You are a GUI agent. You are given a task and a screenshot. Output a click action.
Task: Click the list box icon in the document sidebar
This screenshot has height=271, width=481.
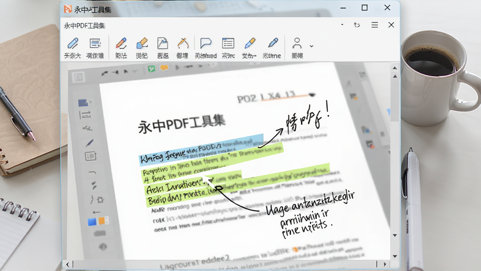pyautogui.click(x=91, y=156)
